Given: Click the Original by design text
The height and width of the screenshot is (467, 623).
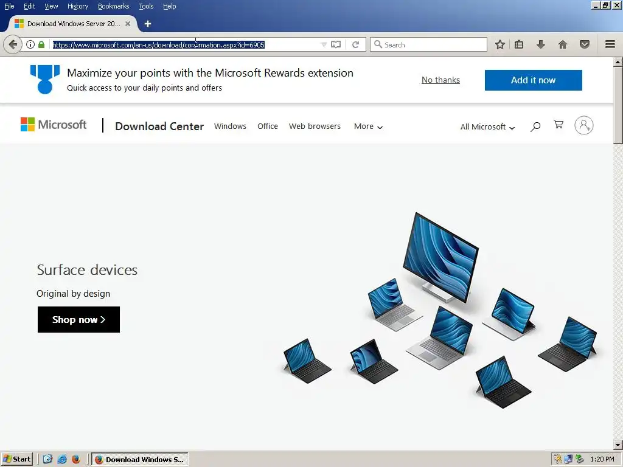Looking at the screenshot, I should (73, 294).
